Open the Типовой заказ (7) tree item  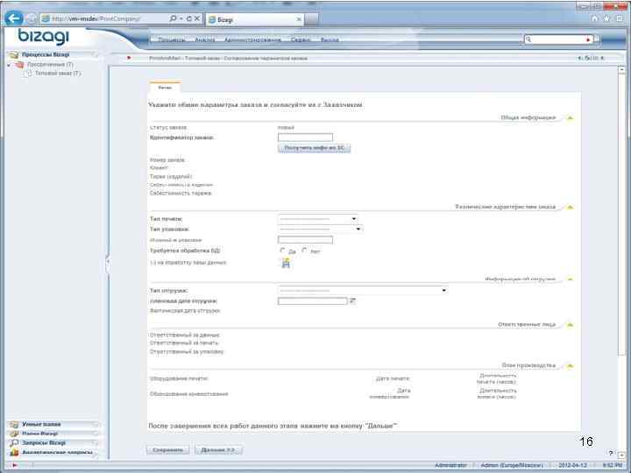pos(58,74)
